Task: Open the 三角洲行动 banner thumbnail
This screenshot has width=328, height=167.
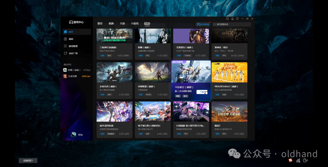Action: [114, 36]
